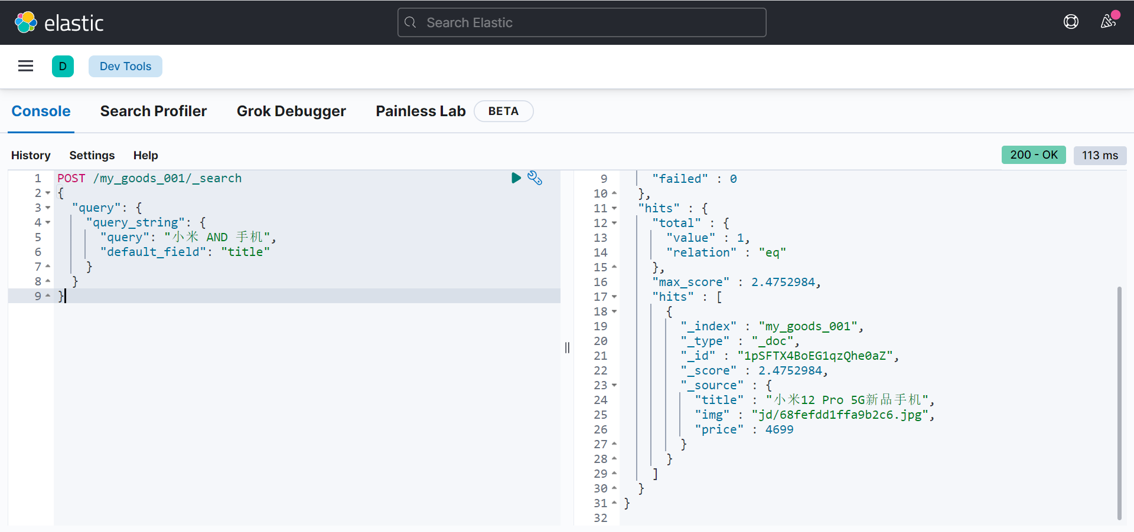Open the History panel
The width and height of the screenshot is (1134, 532).
(x=31, y=155)
